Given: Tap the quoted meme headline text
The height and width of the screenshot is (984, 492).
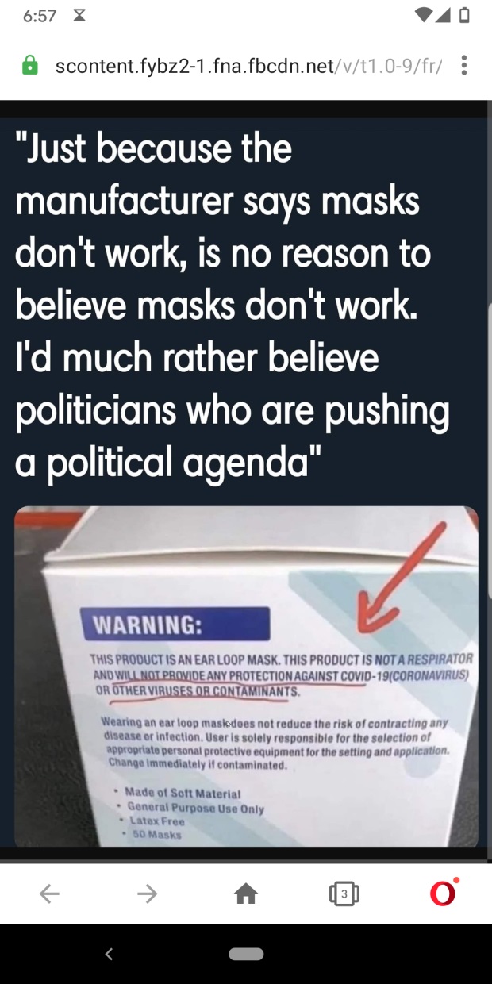Looking at the screenshot, I should pyautogui.click(x=233, y=306).
